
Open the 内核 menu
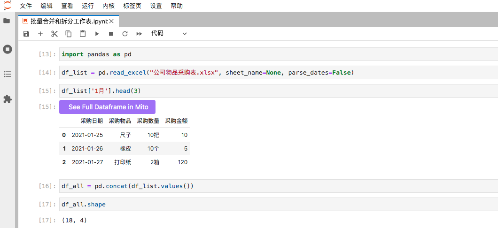click(109, 6)
